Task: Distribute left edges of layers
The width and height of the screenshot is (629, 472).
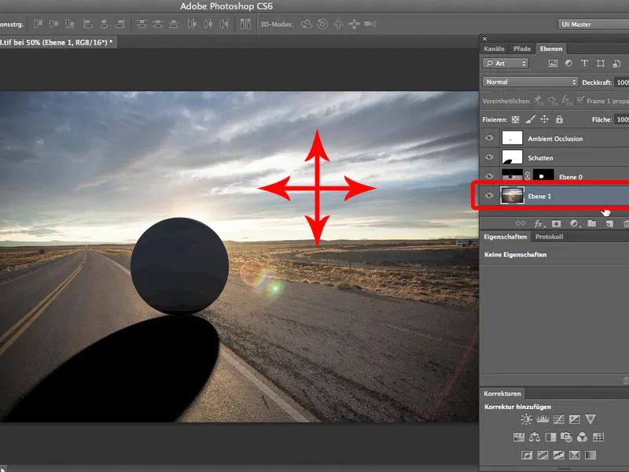Action: 192,24
